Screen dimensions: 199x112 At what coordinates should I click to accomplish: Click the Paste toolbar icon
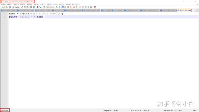pyautogui.click(x=27, y=7)
